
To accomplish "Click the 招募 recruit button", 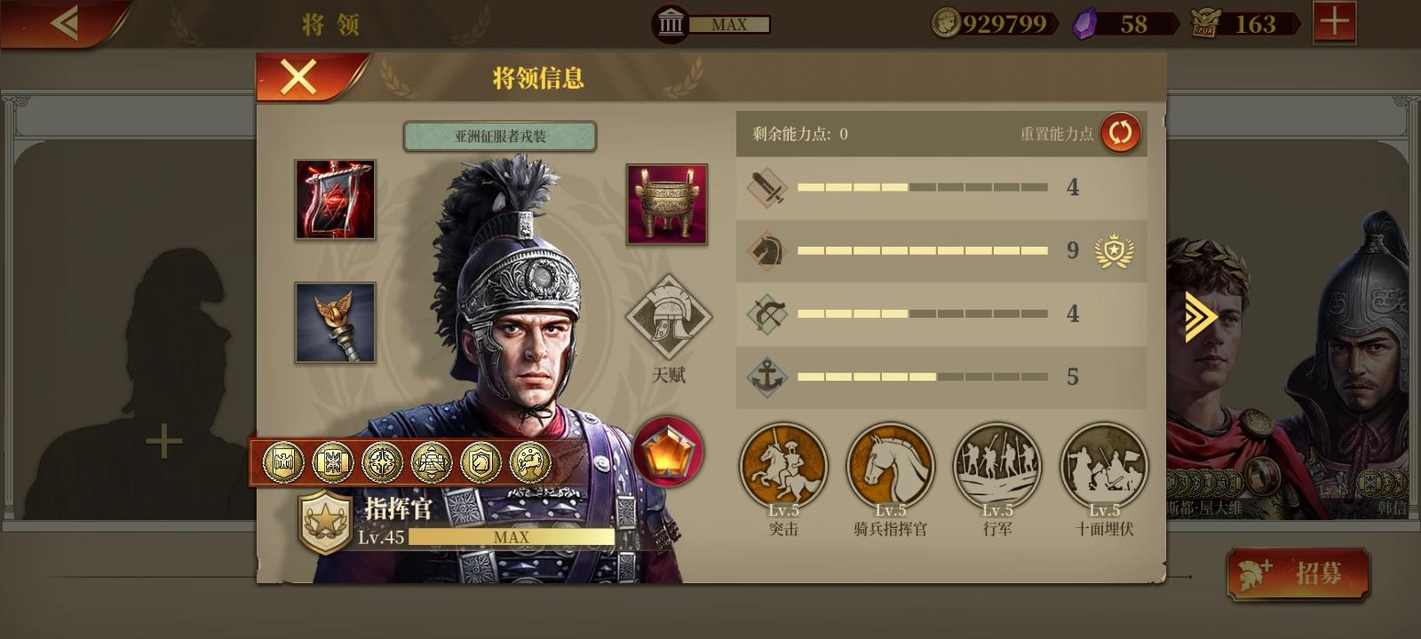I will click(1298, 573).
